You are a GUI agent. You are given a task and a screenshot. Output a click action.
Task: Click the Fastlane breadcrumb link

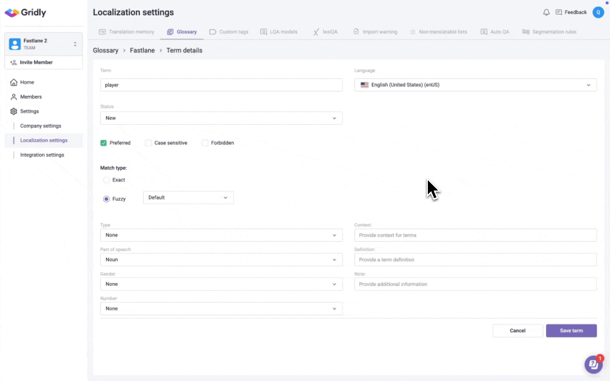(142, 50)
